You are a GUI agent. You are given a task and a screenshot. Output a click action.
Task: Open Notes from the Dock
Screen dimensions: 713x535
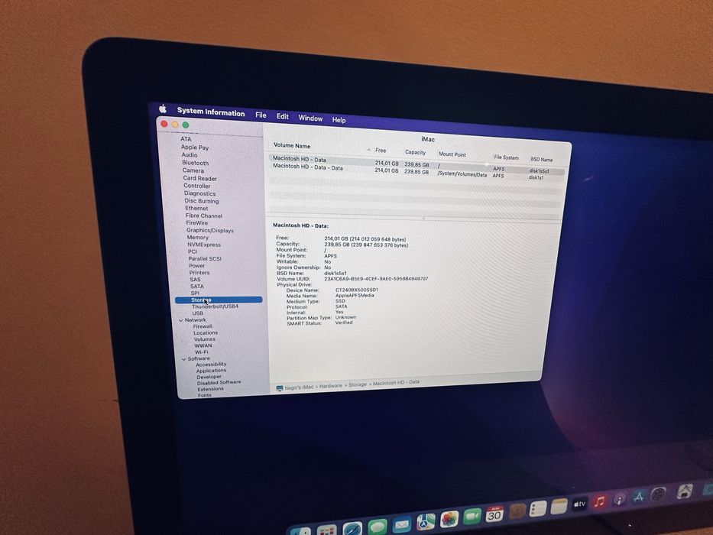[x=559, y=506]
